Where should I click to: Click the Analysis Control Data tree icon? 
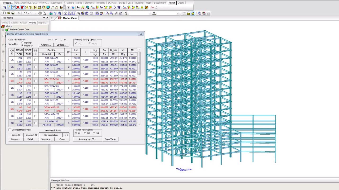tap(7, 30)
